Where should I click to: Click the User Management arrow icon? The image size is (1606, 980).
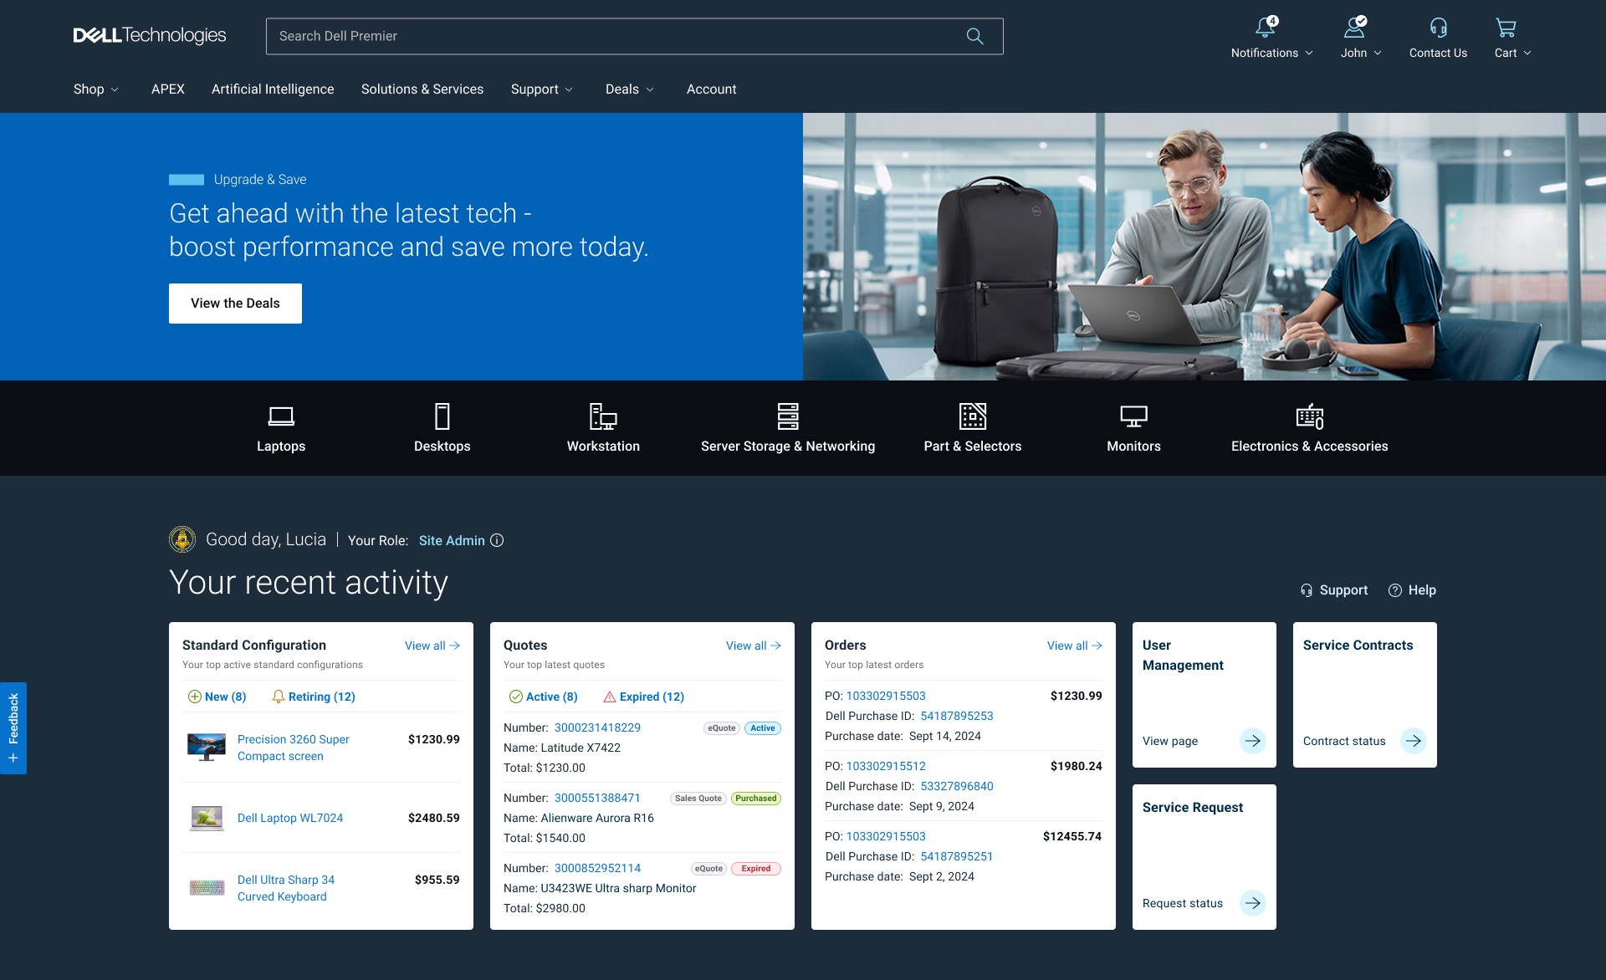tap(1252, 741)
